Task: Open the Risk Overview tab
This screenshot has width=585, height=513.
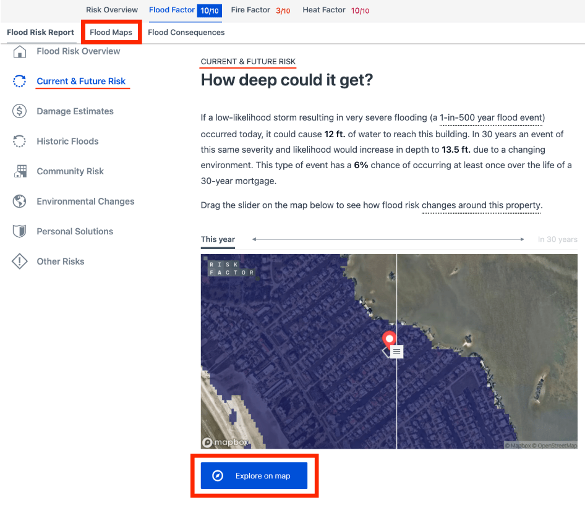Action: click(x=112, y=10)
